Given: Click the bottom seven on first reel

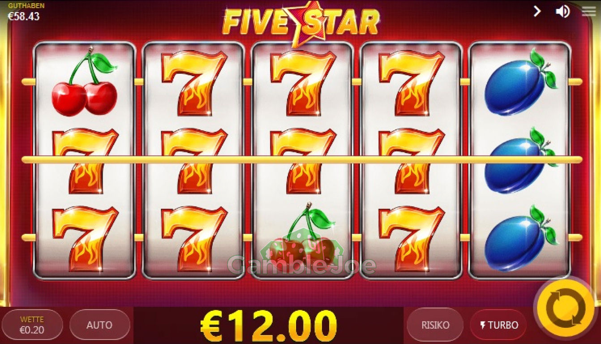Looking at the screenshot, I should (85, 239).
